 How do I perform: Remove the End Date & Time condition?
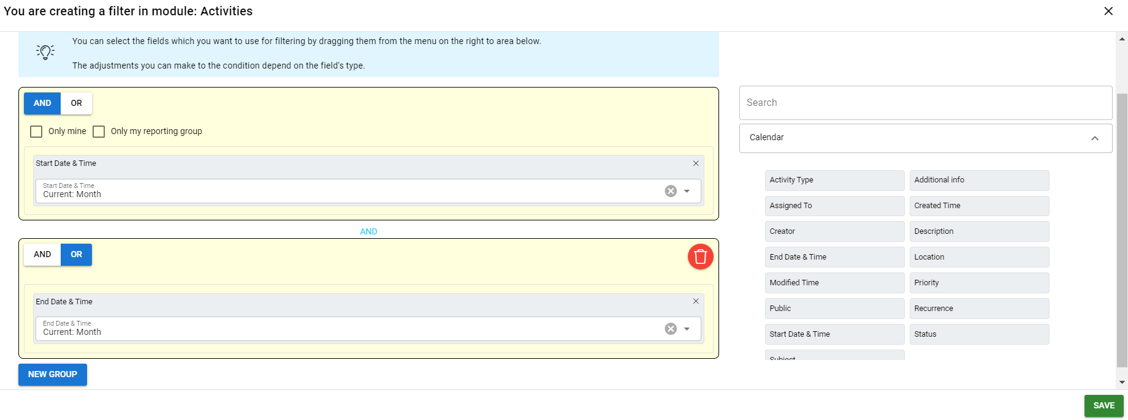pyautogui.click(x=696, y=301)
